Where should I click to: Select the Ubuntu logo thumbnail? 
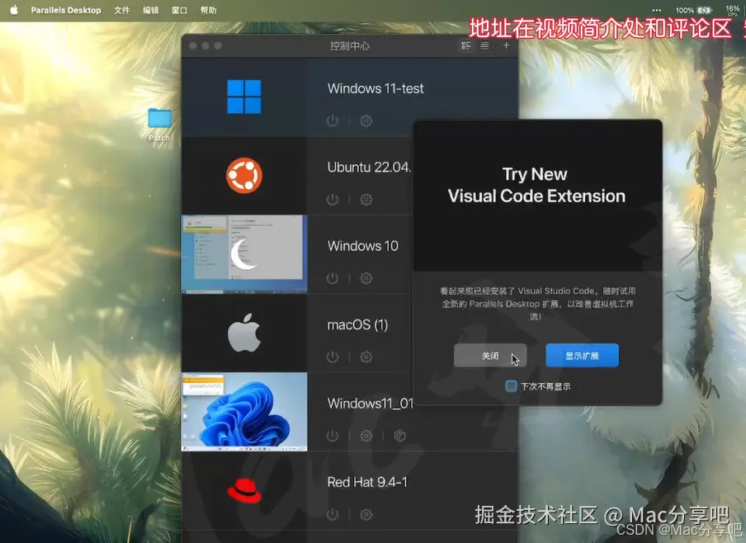click(244, 176)
